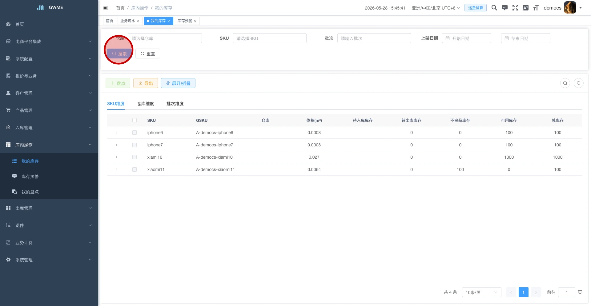Screen dimensions: 591x306
Task: Click the table refresh round icon
Action: (579, 83)
